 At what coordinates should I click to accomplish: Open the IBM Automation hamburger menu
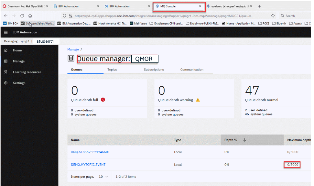[x=5, y=32]
